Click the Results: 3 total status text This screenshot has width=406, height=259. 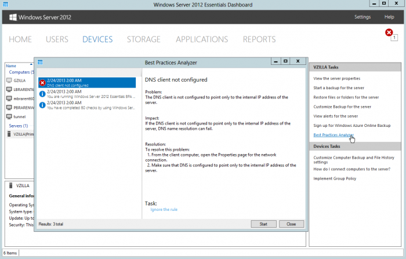(x=51, y=224)
